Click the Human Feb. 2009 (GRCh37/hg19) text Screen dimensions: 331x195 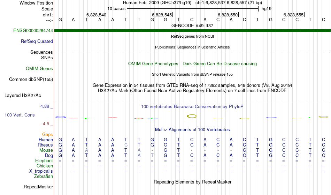point(157,3)
